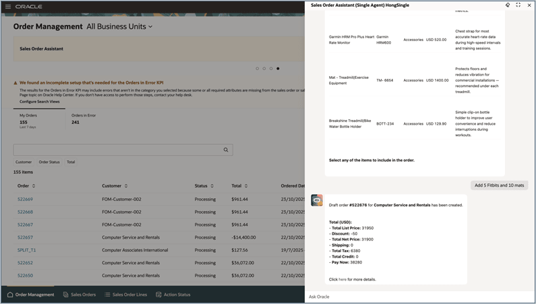Click '155 items' count text
Screen dimensions: 536x304
[23, 172]
